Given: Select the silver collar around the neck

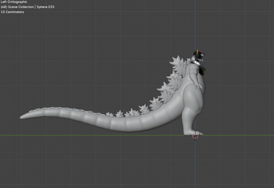Looking at the screenshot, I should point(195,63).
